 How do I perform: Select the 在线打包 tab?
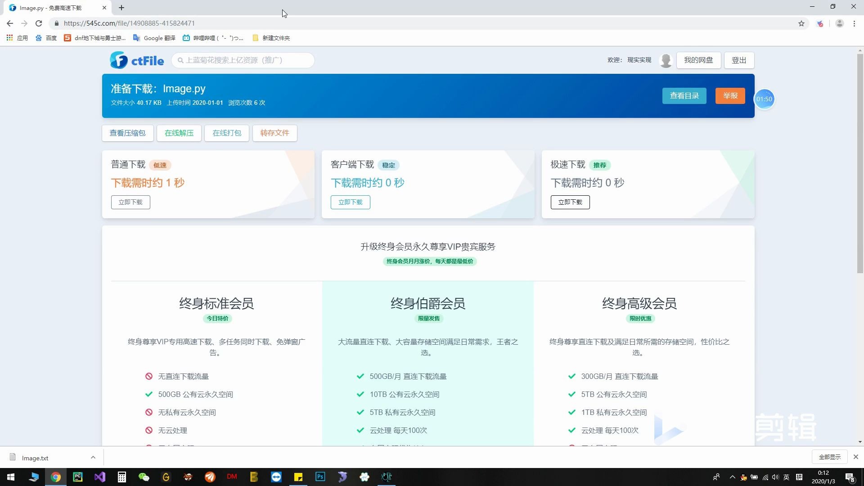point(227,133)
